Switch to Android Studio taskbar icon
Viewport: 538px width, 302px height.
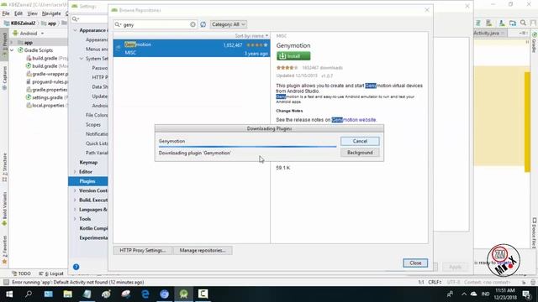coord(183,294)
